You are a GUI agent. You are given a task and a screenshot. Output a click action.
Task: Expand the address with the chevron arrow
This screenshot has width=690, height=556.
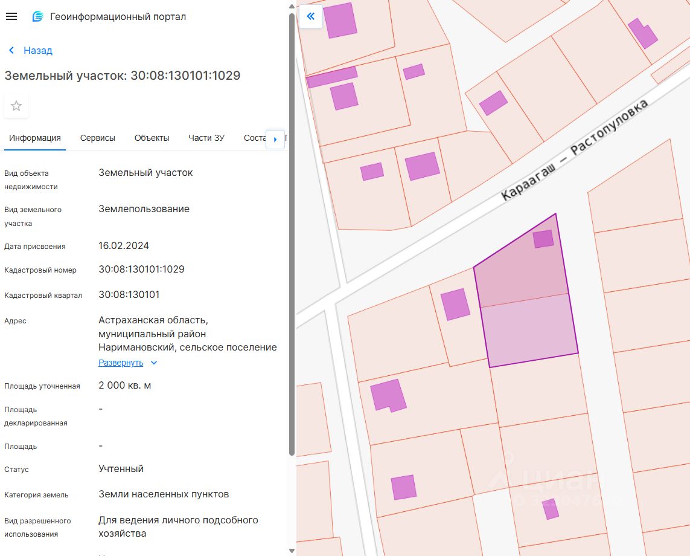pyautogui.click(x=154, y=363)
